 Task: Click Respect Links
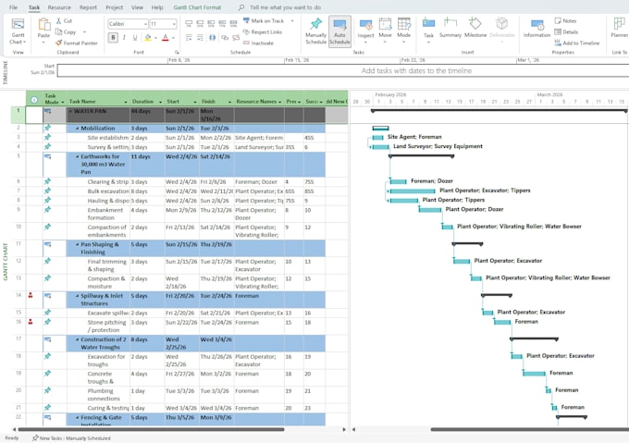coord(263,32)
